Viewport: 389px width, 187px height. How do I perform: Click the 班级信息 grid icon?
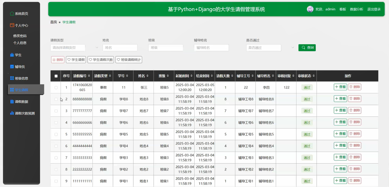tap(12, 78)
